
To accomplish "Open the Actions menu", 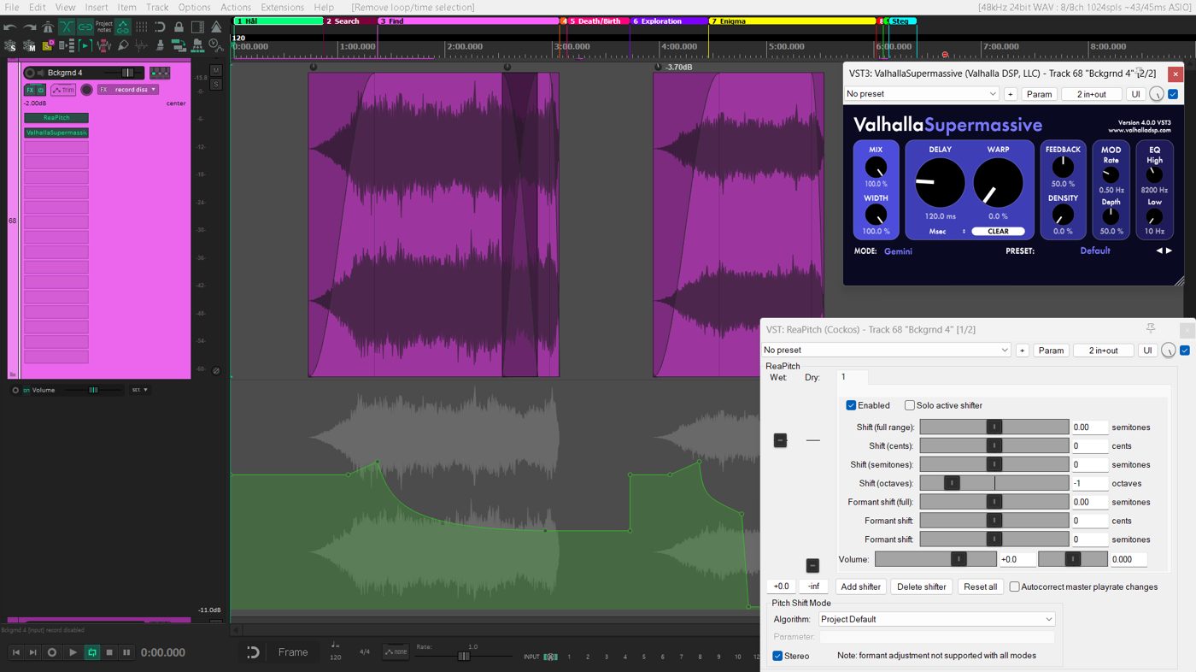I will [236, 7].
